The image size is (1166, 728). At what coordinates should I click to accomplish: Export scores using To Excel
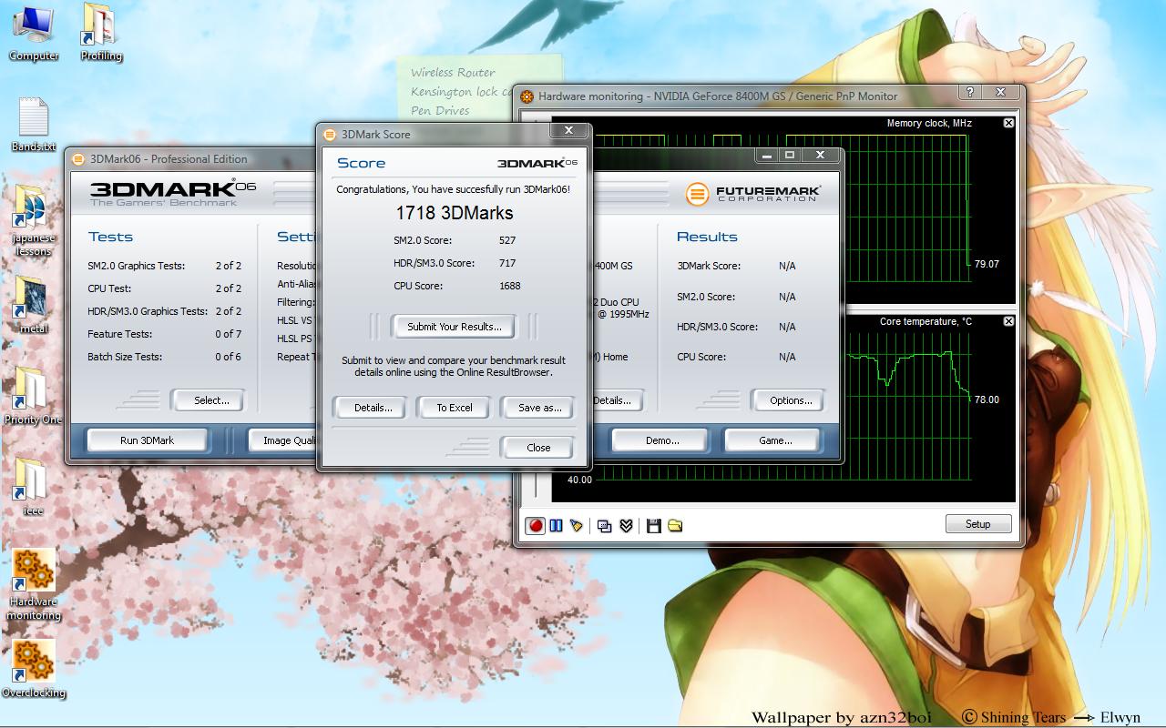[x=454, y=408]
